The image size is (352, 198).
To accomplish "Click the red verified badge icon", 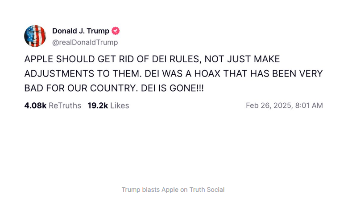I will [116, 31].
